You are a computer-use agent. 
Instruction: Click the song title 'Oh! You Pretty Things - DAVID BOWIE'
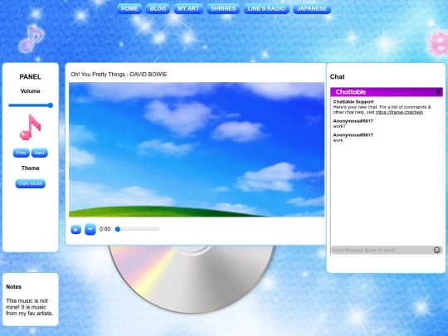click(119, 75)
